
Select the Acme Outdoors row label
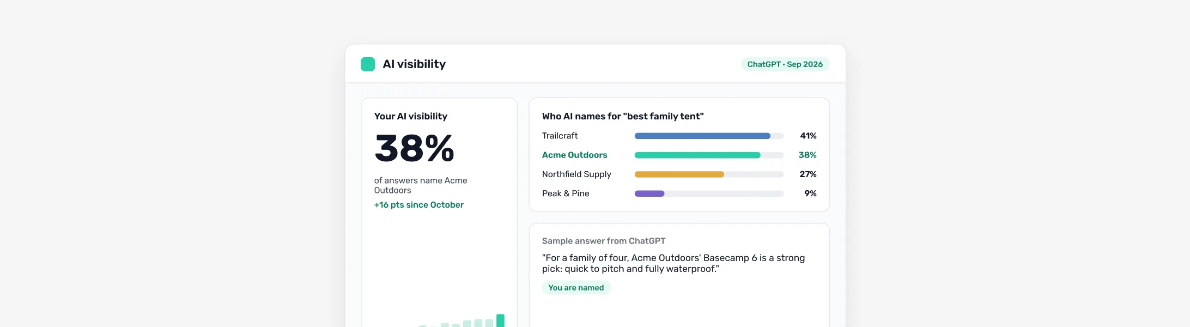574,155
